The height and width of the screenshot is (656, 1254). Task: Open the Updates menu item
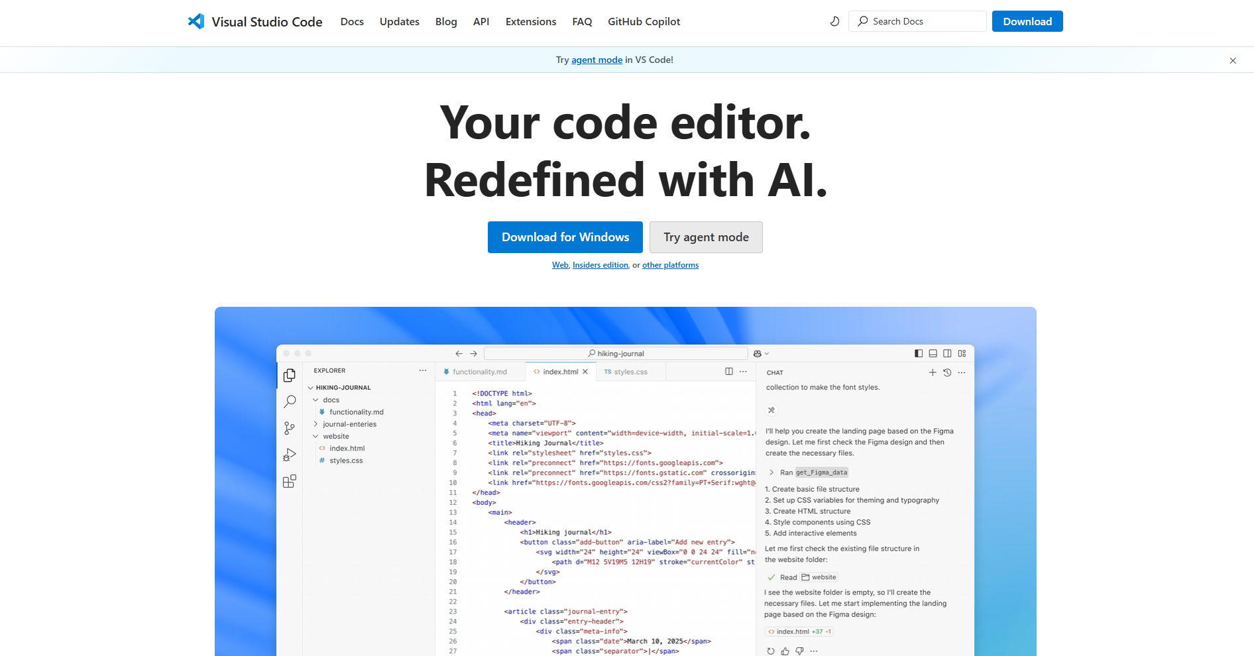pyautogui.click(x=400, y=22)
